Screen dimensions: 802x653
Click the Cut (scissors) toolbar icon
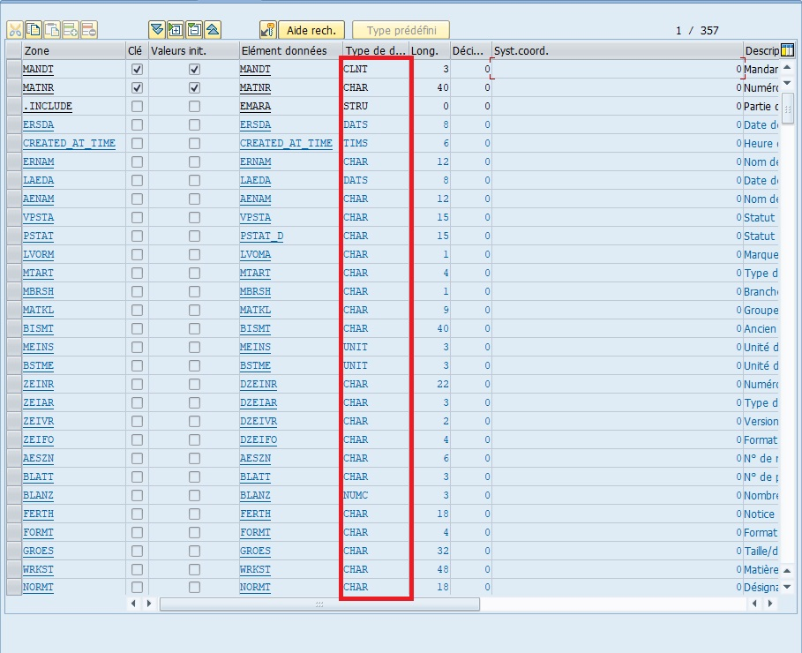[x=15, y=30]
